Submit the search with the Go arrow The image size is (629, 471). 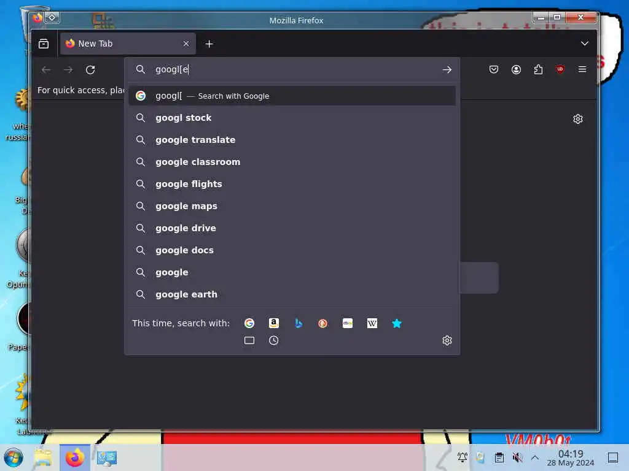tap(447, 70)
